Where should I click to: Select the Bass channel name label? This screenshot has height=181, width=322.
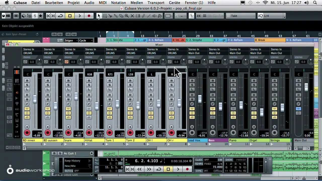pyautogui.click(x=218, y=140)
